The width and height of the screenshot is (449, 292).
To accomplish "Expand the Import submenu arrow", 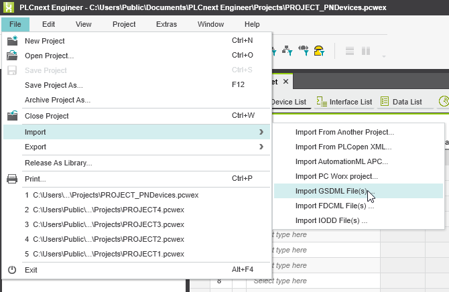I will 261,132.
